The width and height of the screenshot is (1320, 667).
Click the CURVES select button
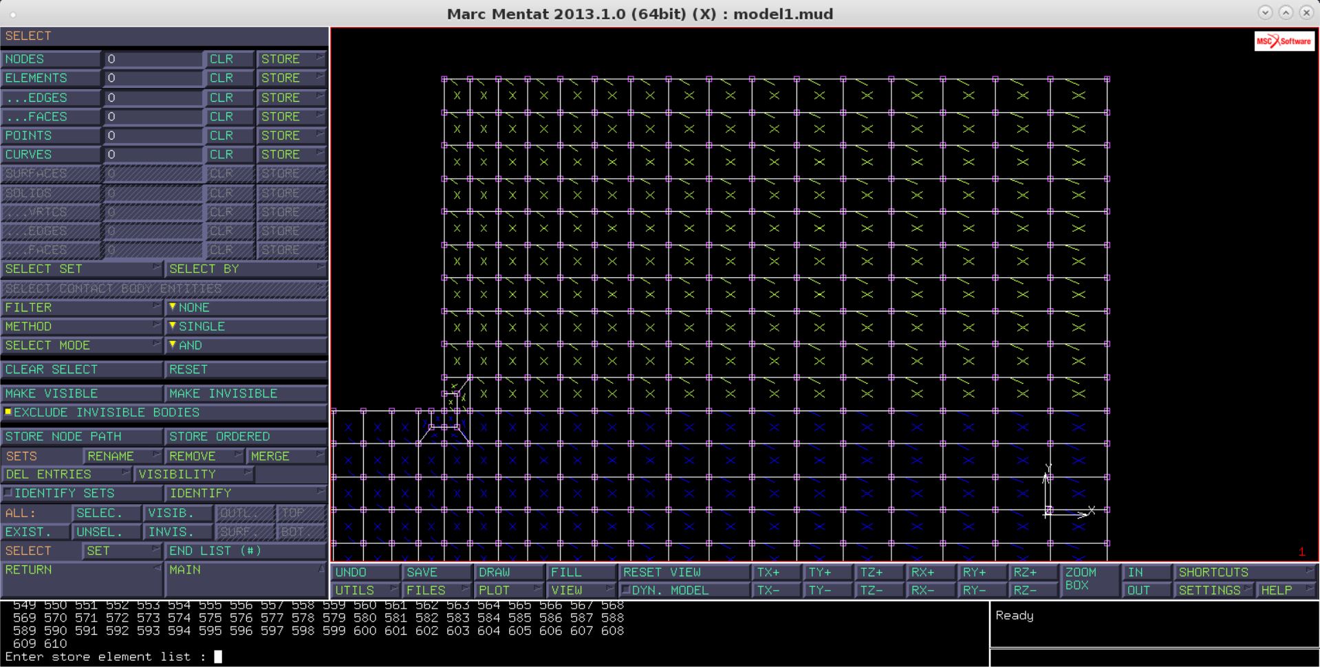coord(51,155)
